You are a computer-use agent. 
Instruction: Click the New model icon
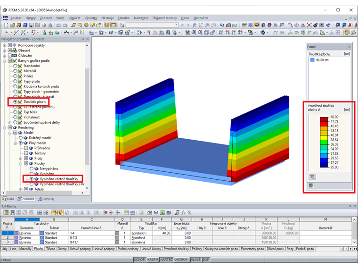[6, 25]
